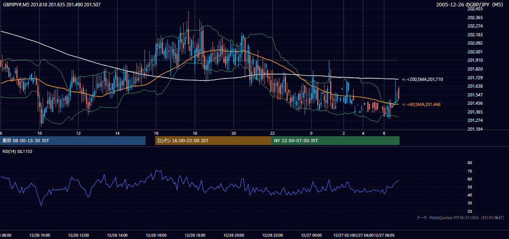Select the 東京 08:00-15:30 JST session bar
Screen dimensions: 509x239
pyautogui.click(x=73, y=141)
